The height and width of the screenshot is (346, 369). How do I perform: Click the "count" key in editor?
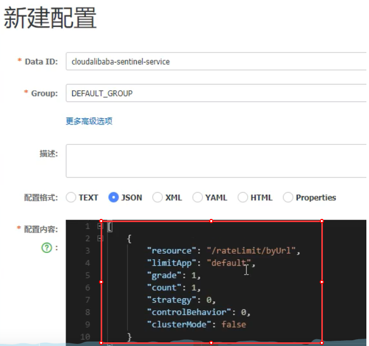164,288
